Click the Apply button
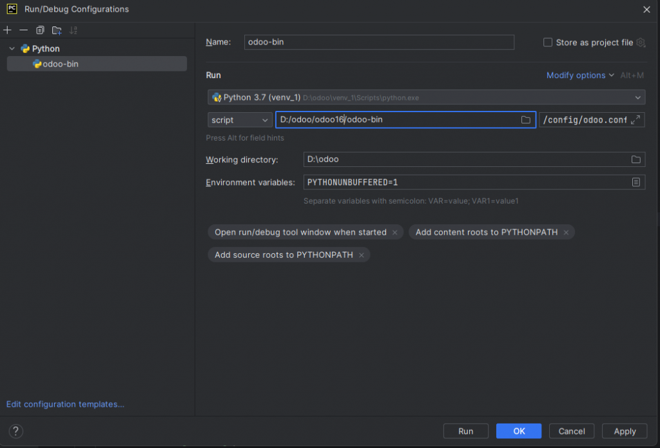This screenshot has width=660, height=448. click(625, 431)
